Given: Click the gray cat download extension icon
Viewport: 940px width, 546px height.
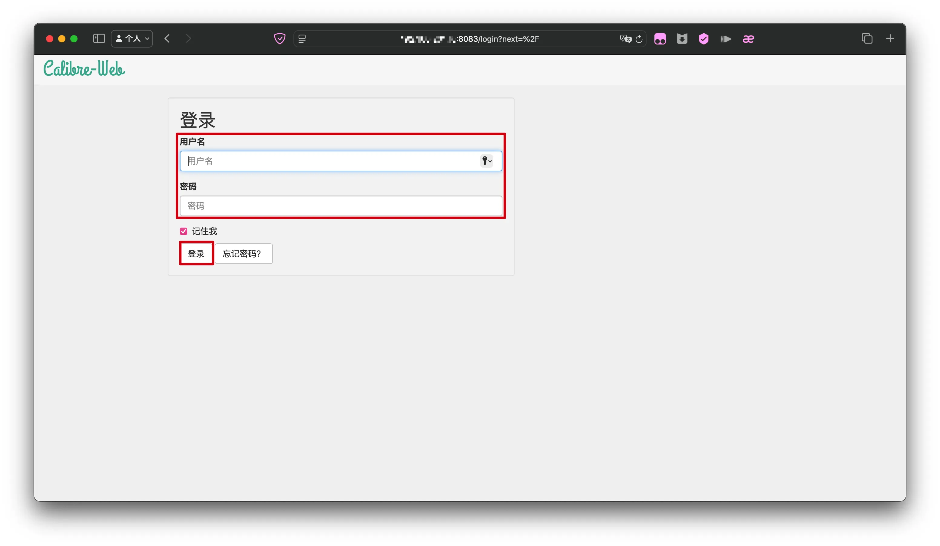Looking at the screenshot, I should (682, 39).
